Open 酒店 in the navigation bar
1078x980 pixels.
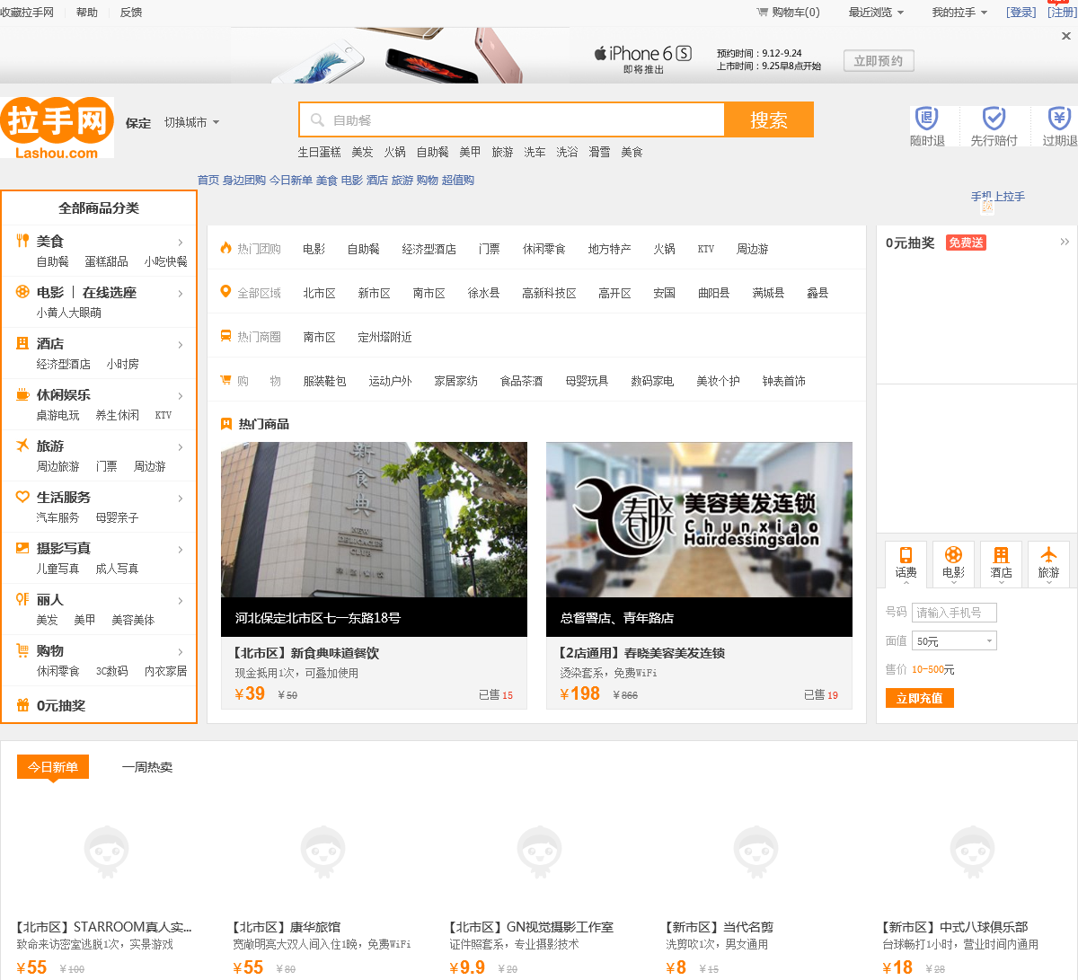[x=377, y=181]
